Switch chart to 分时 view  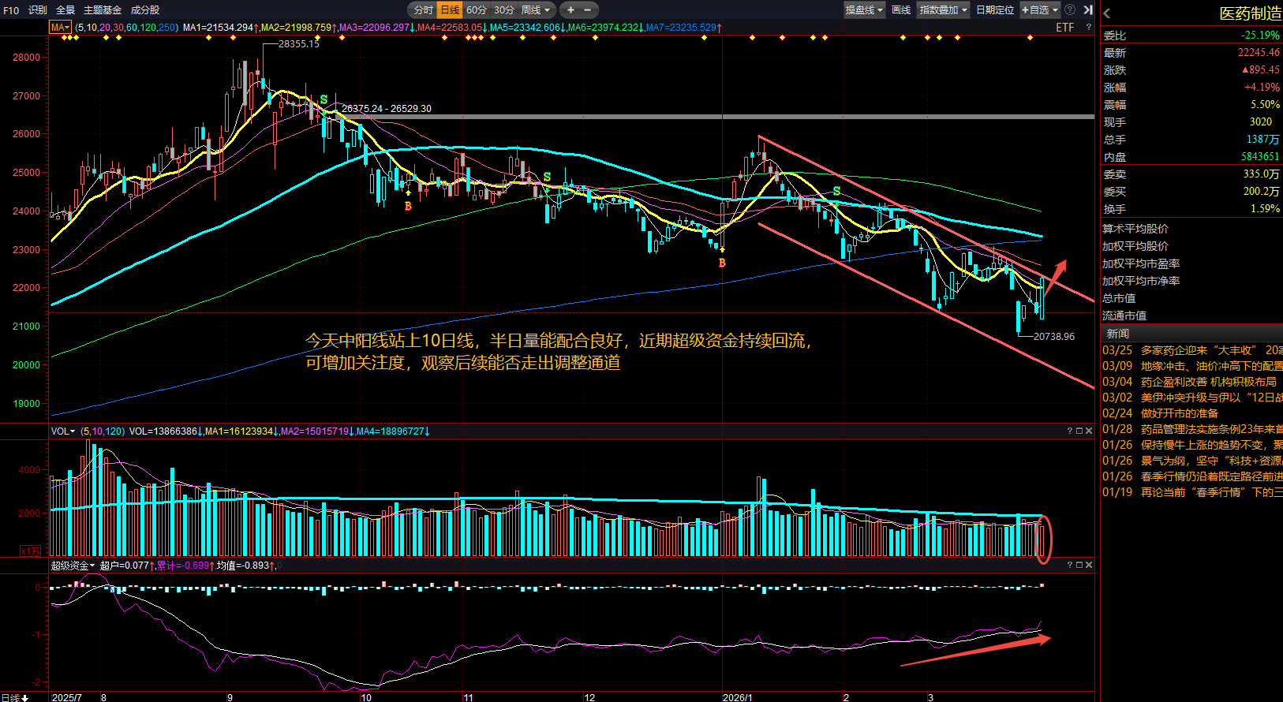(423, 10)
